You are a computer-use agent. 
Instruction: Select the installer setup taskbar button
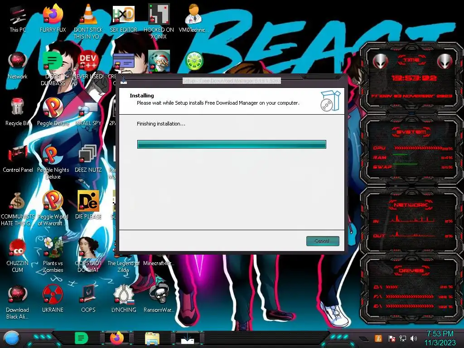click(x=188, y=338)
